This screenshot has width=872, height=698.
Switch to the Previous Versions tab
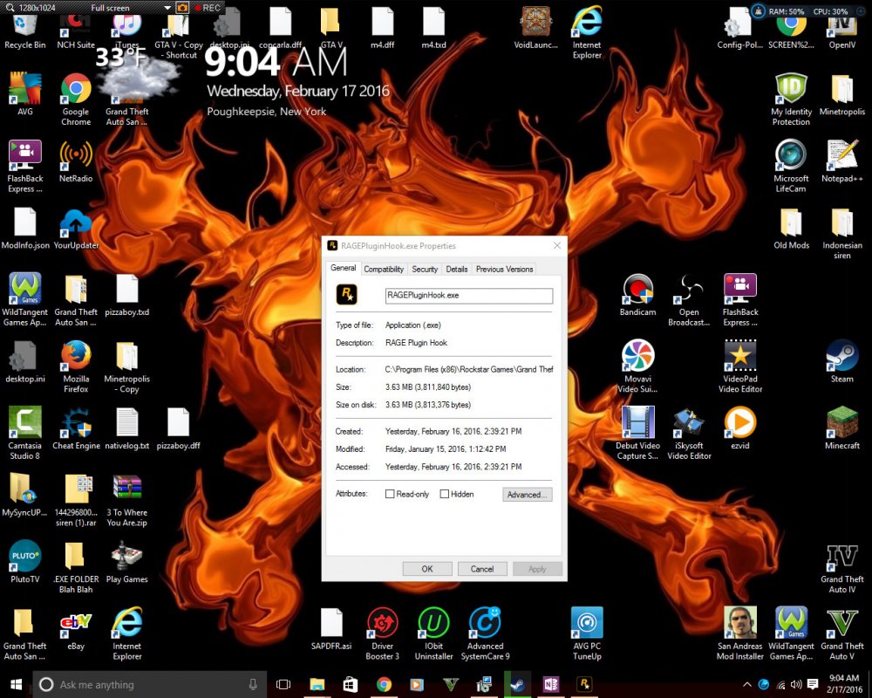click(504, 269)
